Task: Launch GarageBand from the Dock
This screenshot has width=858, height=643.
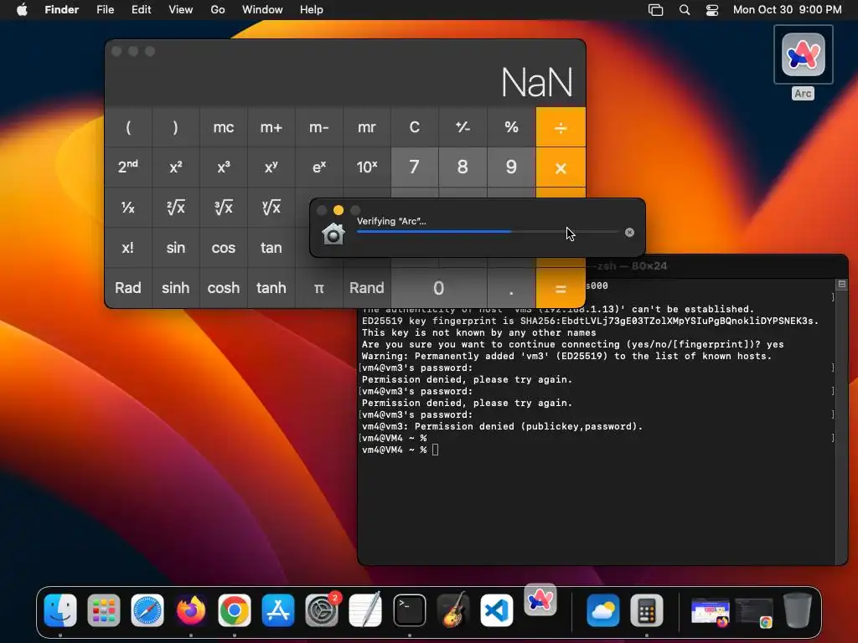Action: click(x=453, y=610)
